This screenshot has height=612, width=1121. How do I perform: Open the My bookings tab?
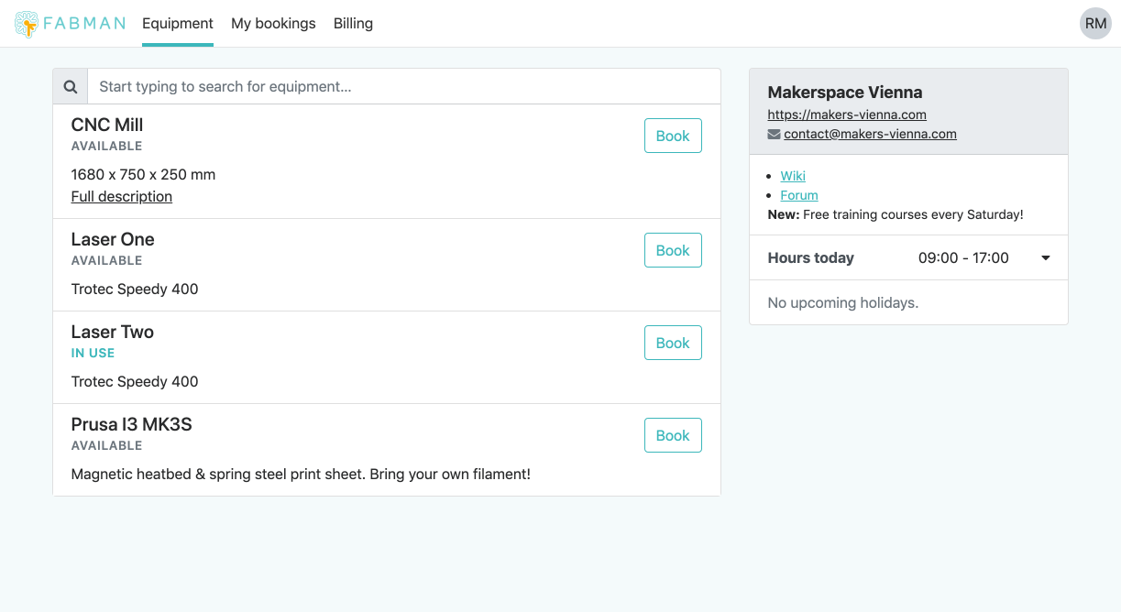pyautogui.click(x=273, y=24)
